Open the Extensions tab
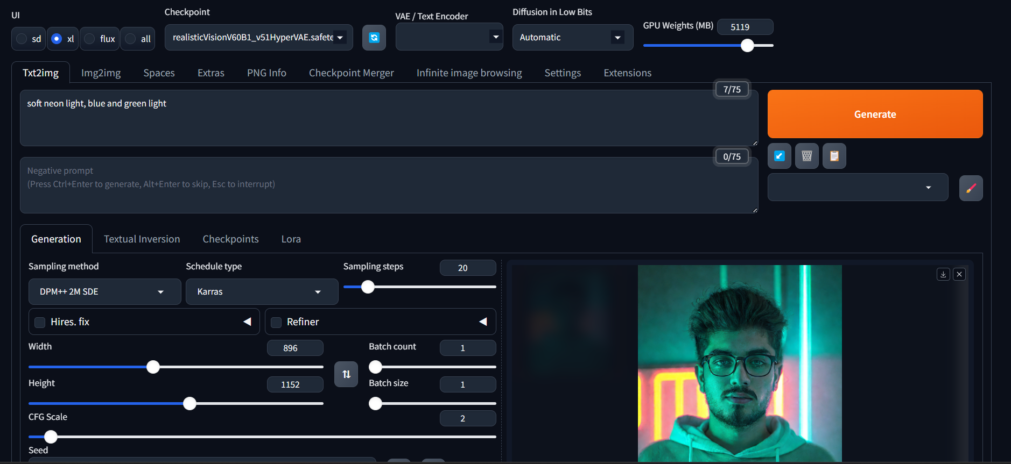Screen dimensions: 1011x464 pyautogui.click(x=627, y=73)
